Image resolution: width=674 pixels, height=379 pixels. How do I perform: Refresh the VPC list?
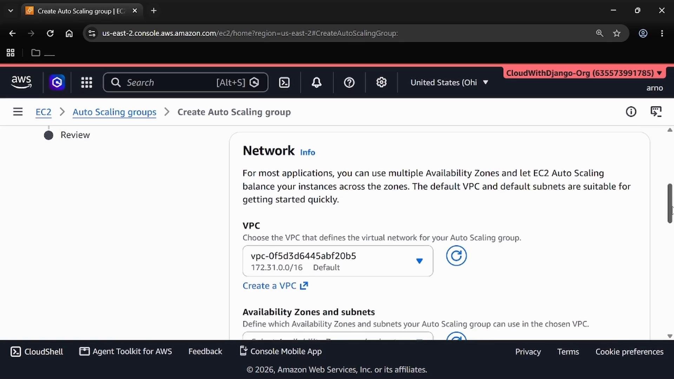click(456, 256)
